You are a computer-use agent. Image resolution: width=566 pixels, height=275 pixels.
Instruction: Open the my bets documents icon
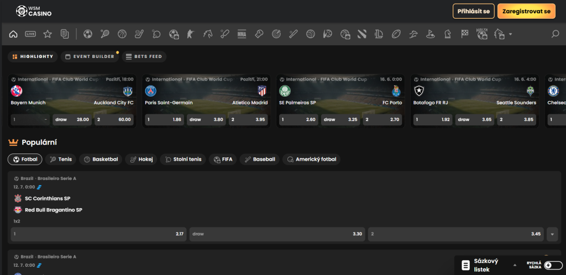65,34
